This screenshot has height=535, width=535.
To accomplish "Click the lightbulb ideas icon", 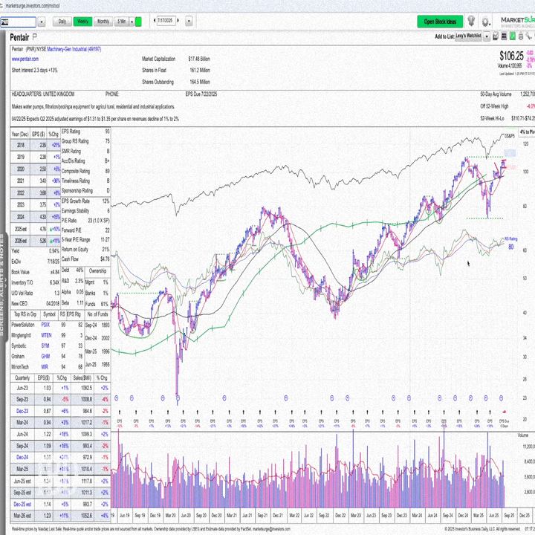I will 471,21.
